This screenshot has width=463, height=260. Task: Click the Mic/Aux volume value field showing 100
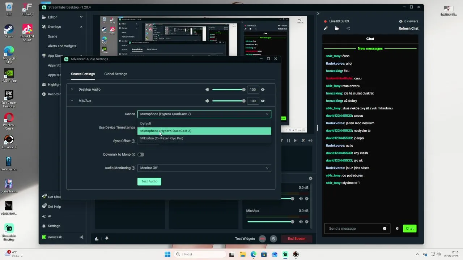coord(253,101)
